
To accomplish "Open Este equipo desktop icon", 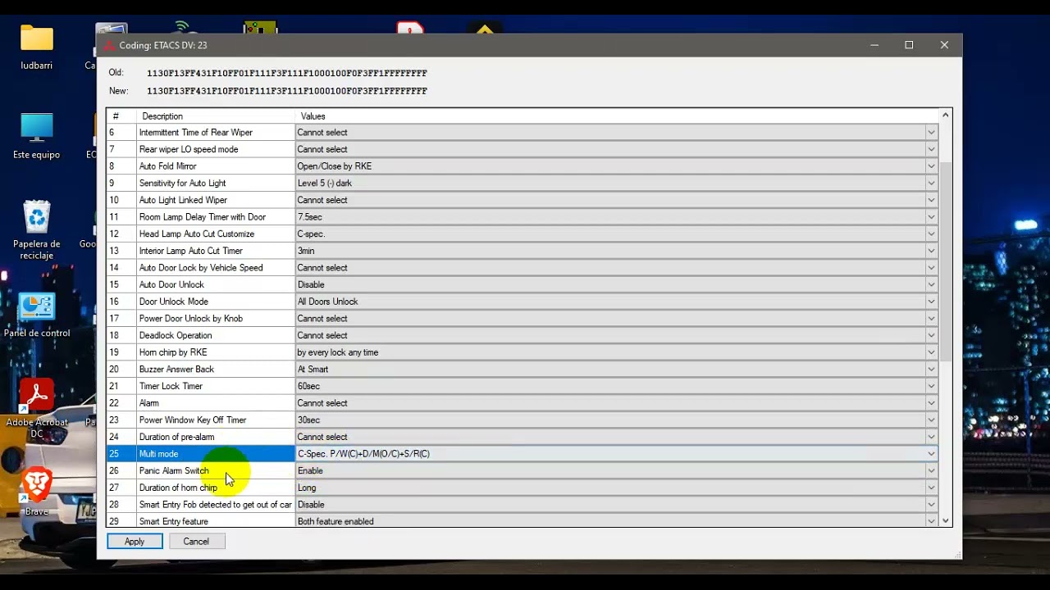I will pos(37,136).
